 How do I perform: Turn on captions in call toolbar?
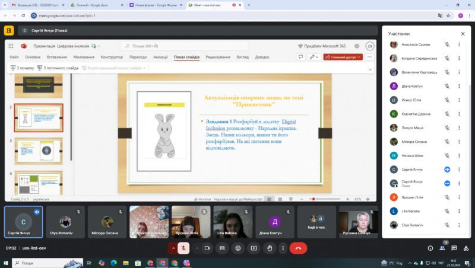(222, 248)
